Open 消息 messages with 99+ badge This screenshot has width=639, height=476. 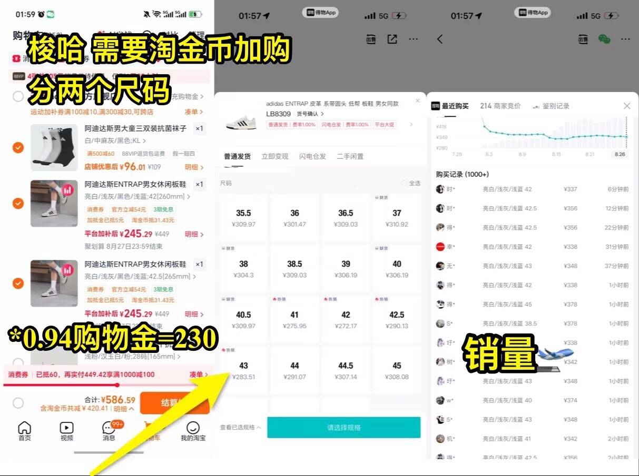point(109,431)
